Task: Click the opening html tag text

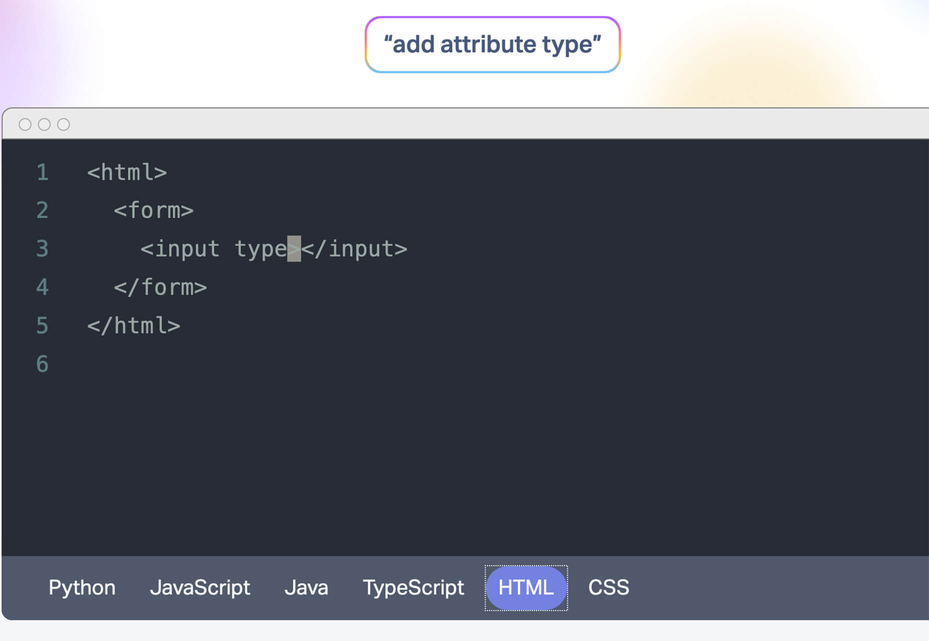Action: pos(127,172)
